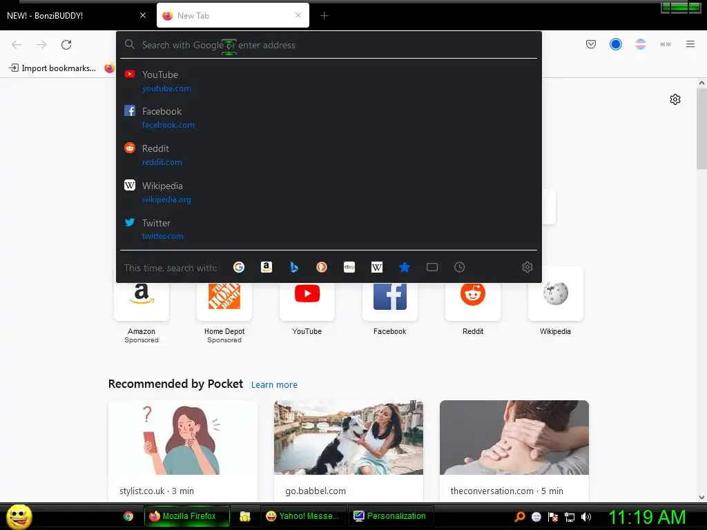Search bookmarks using the star icon
Screen dimensions: 707x530
tap(405, 267)
